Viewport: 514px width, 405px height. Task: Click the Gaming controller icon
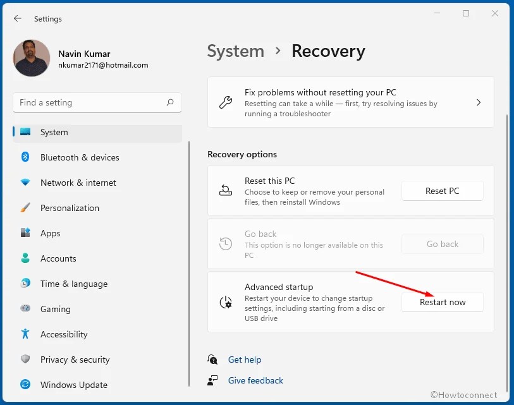(25, 309)
